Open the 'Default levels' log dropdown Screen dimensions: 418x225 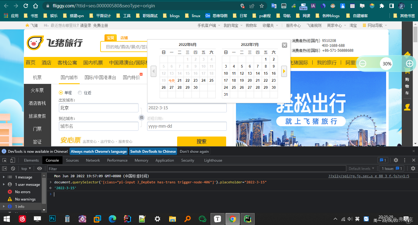tap(362, 169)
